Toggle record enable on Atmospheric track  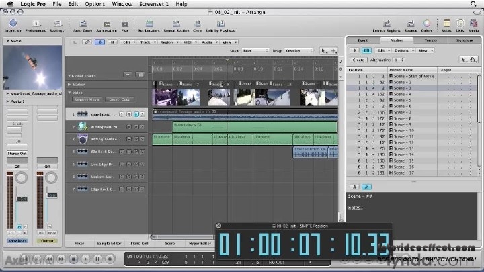129,127
